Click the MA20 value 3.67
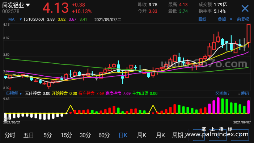 72,20
